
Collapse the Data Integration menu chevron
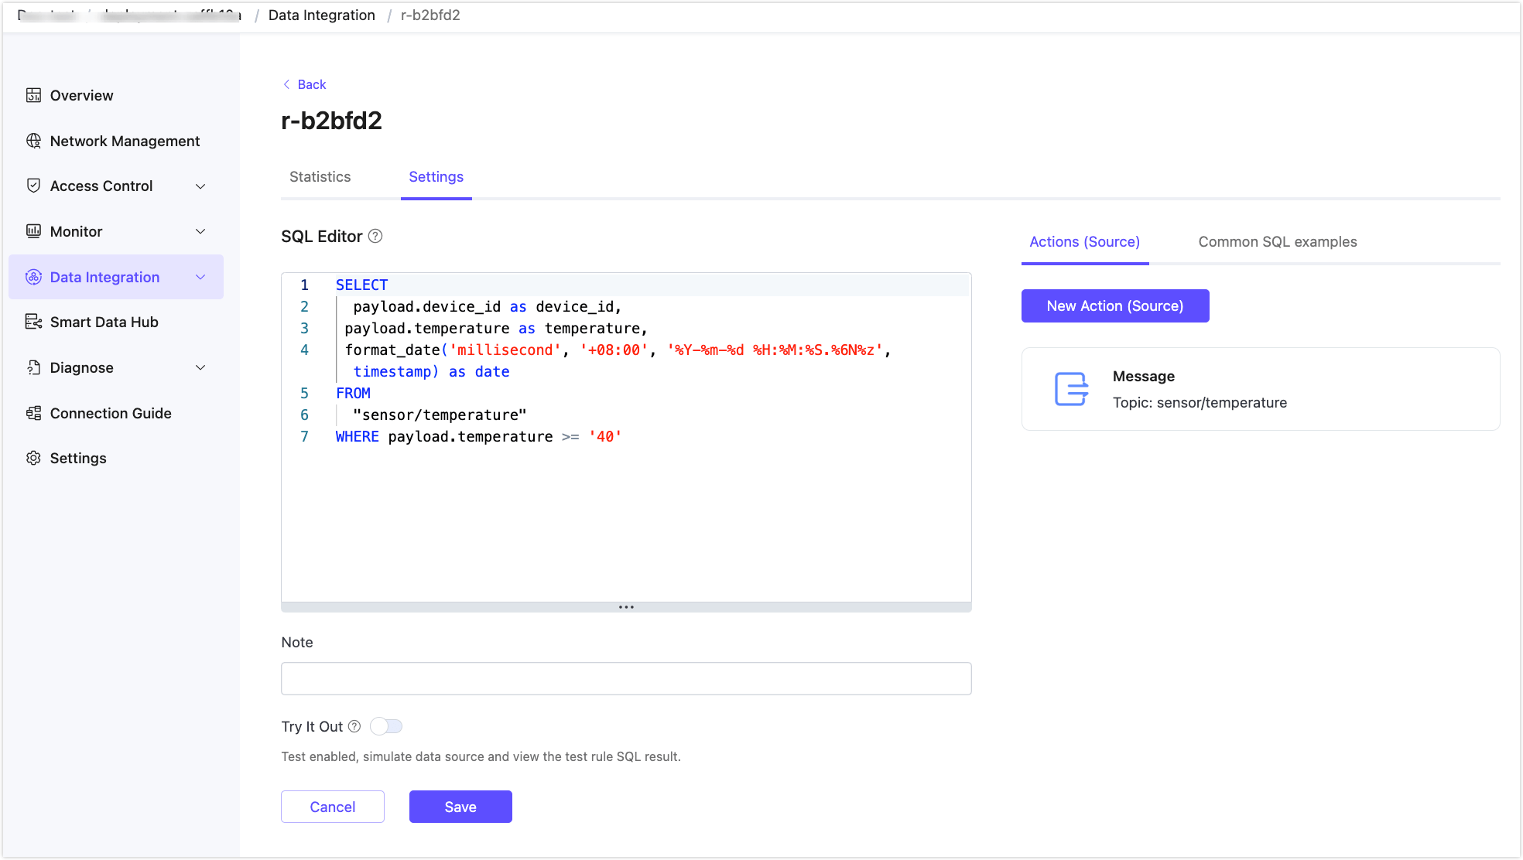coord(200,277)
